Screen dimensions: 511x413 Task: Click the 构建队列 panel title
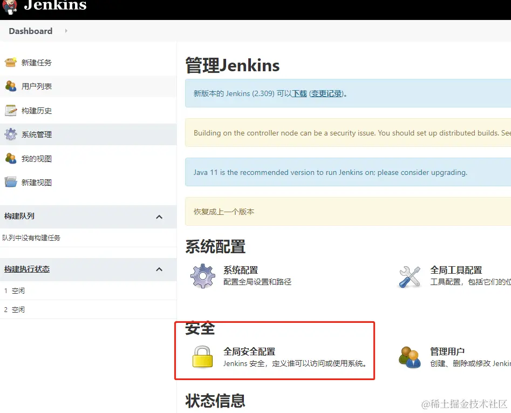click(19, 216)
